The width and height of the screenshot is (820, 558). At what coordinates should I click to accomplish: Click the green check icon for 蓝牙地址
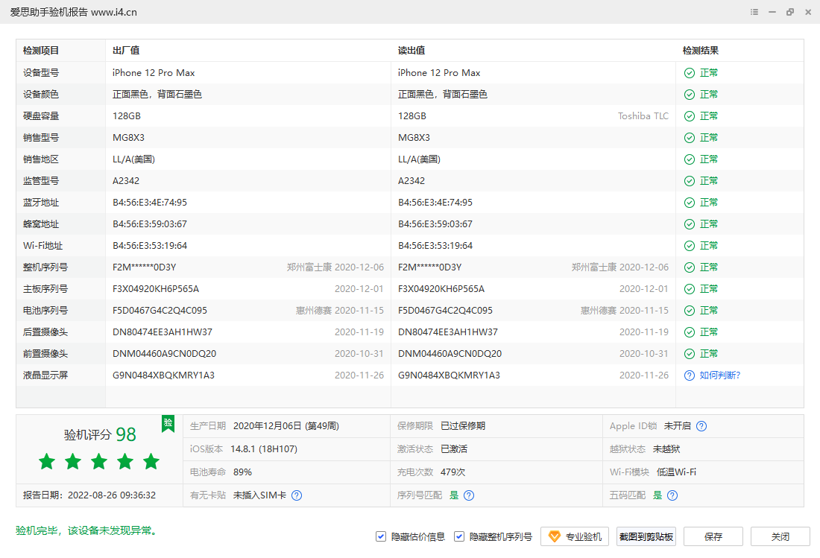coord(690,203)
